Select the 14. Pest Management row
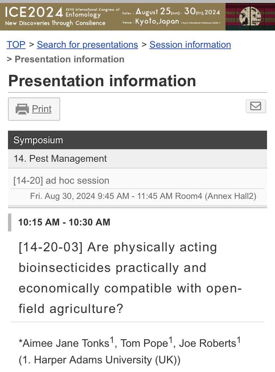The height and width of the screenshot is (372, 275). pyautogui.click(x=137, y=159)
